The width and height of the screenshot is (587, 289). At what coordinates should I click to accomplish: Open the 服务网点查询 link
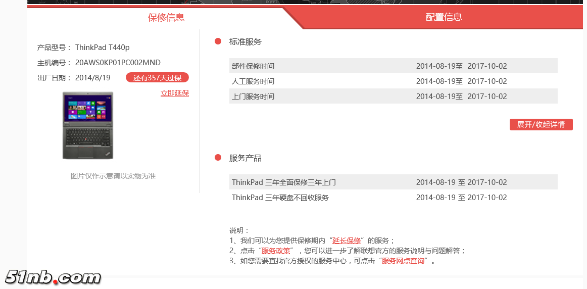[403, 261]
